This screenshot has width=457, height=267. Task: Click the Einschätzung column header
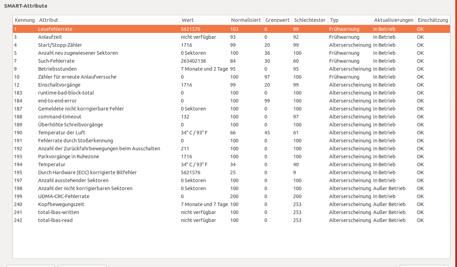point(433,20)
